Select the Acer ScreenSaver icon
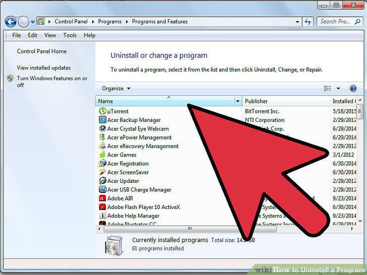Screen dimensions: 367x275 pyautogui.click(x=102, y=172)
